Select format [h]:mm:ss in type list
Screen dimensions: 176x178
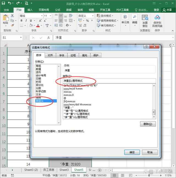[x=69, y=101]
